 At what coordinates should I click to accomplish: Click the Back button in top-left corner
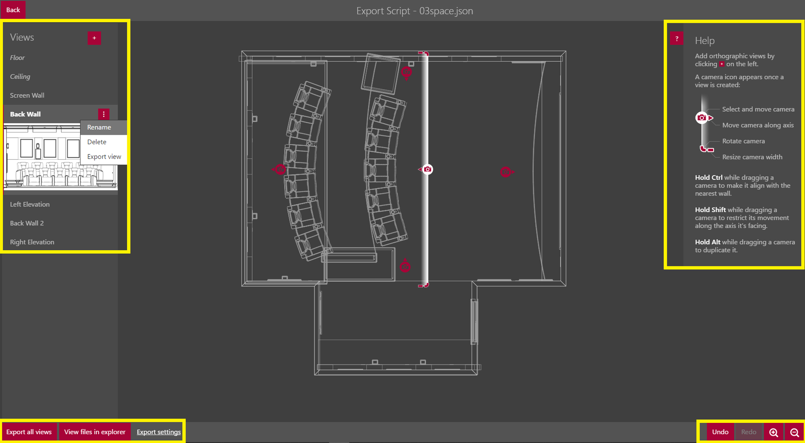[x=13, y=10]
